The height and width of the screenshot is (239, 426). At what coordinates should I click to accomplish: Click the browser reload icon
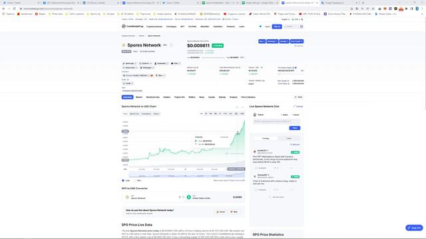pyautogui.click(x=15, y=9)
